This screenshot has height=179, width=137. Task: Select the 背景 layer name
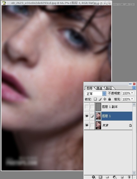[105, 125]
